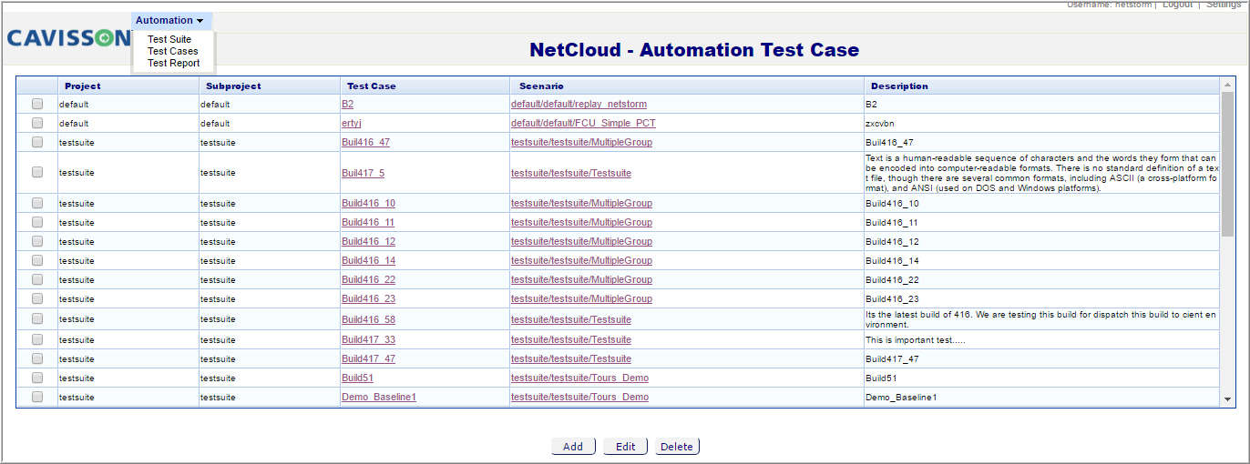The image size is (1250, 464).
Task: Open the Demo_Baseline1 test case link
Action: click(379, 398)
